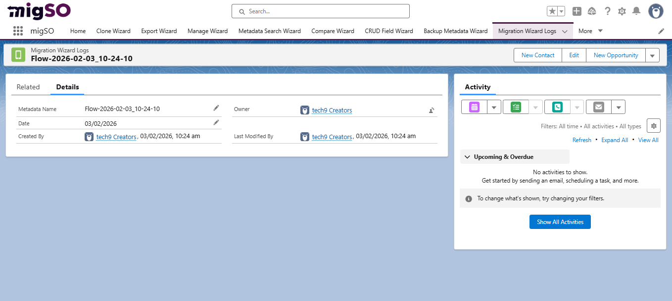Open Global Actions plus icon
Viewport: 672px width, 301px height.
(x=576, y=11)
